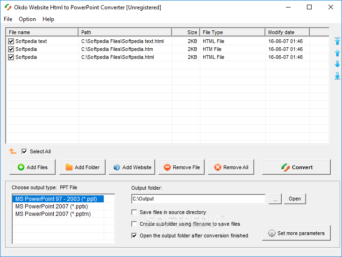Open the output folder with Open button
The width and height of the screenshot is (342, 257).
295,199
